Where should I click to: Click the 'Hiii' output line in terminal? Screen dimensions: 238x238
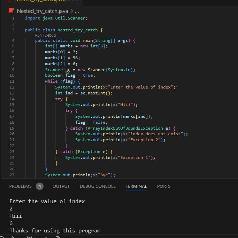point(16,216)
